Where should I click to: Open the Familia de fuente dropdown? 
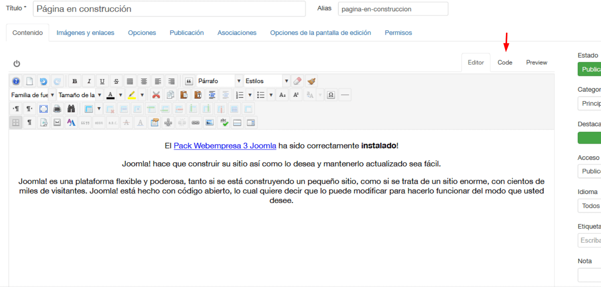tap(32, 95)
